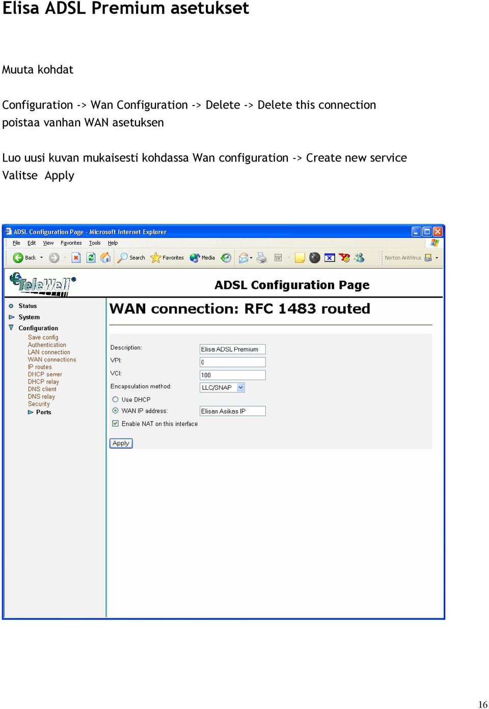Viewport: 489px width, 709px height.
Task: Click the VPI input field
Action: [233, 362]
